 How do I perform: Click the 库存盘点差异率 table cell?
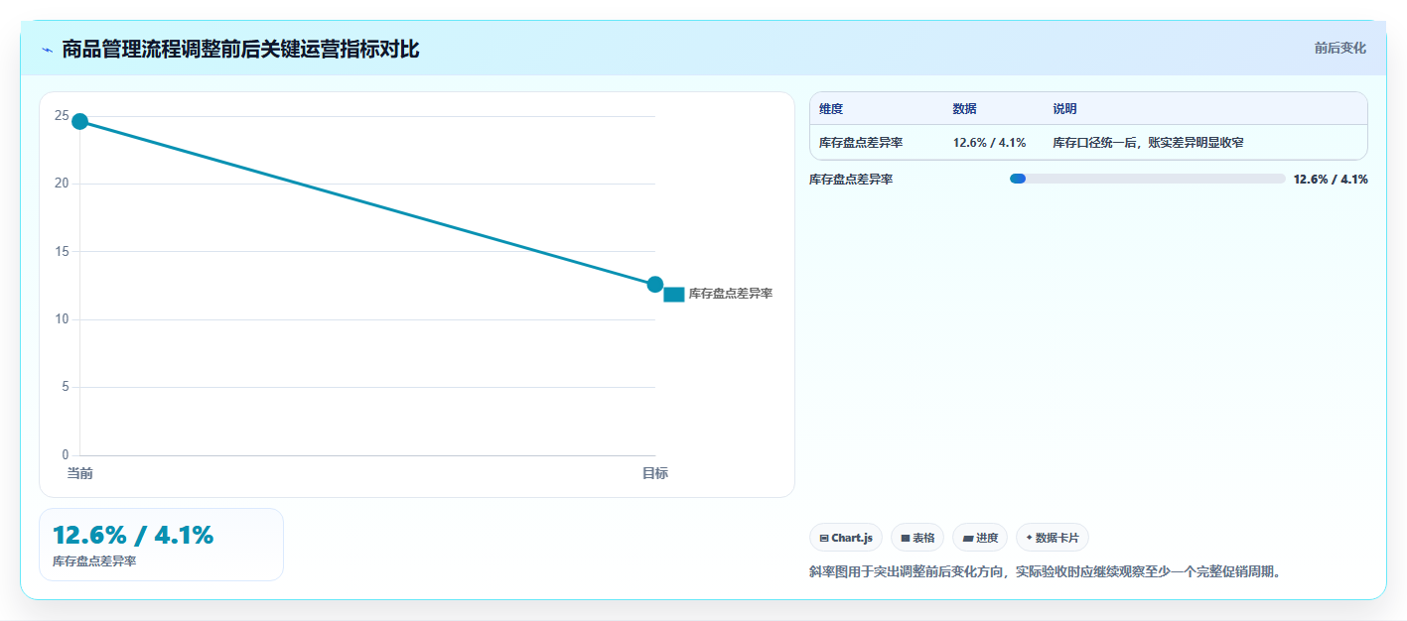click(861, 143)
